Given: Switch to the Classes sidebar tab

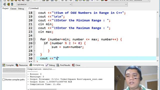Looking at the screenshot, I should [x=13, y=9].
